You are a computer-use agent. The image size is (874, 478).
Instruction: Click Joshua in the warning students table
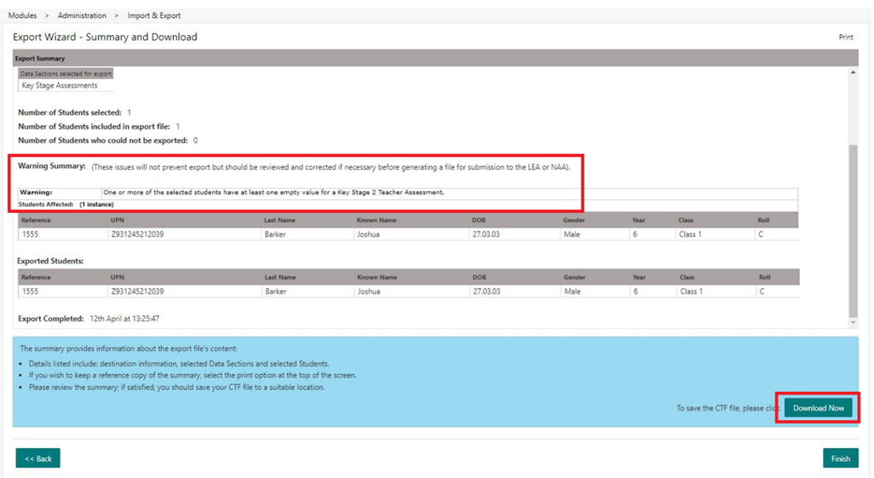pos(369,234)
